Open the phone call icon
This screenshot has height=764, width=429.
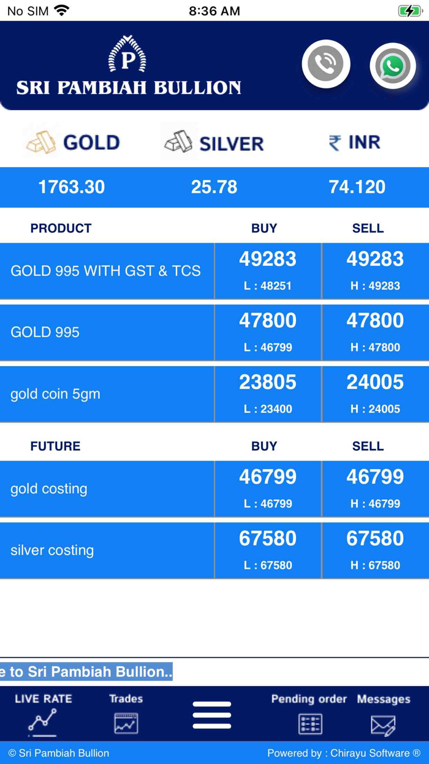326,63
